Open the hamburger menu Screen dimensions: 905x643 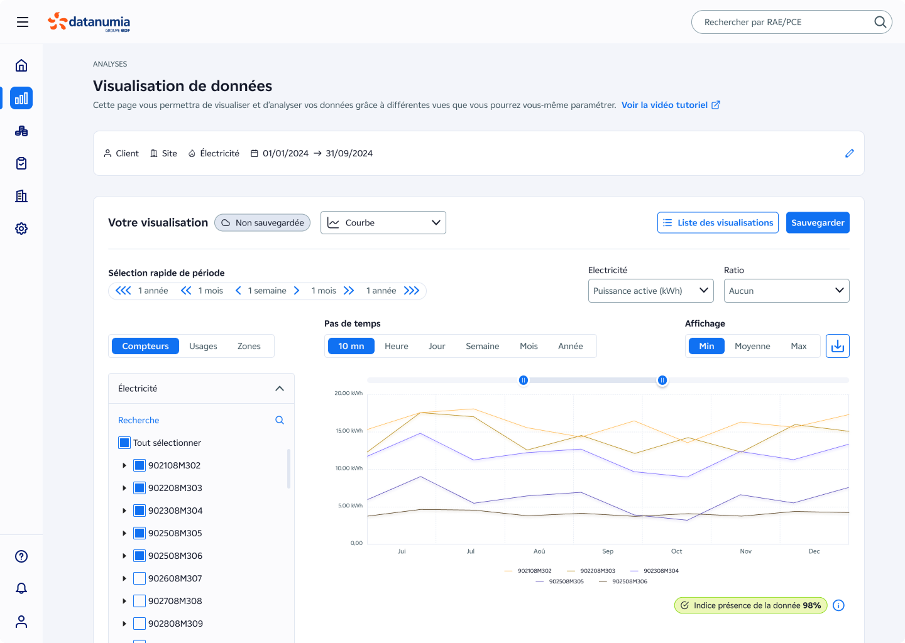pos(23,22)
